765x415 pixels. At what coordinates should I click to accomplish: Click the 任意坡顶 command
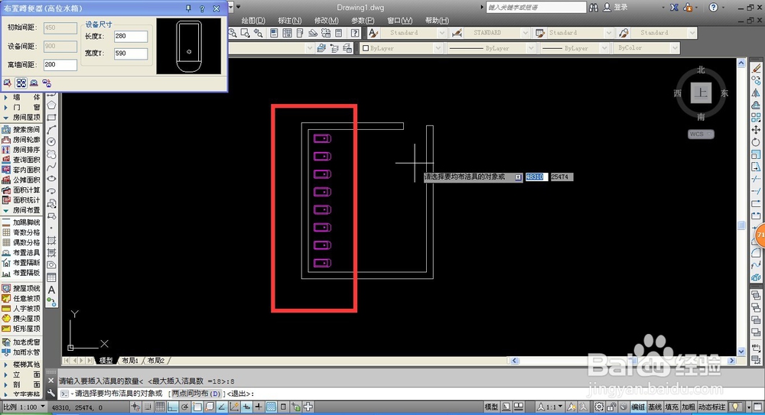21,299
